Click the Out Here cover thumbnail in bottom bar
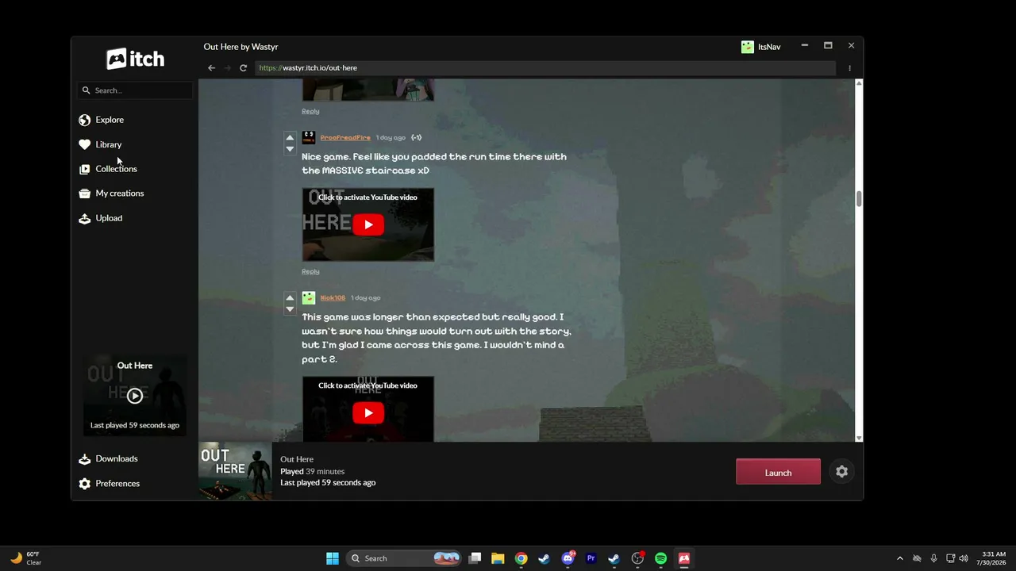The height and width of the screenshot is (571, 1016). pyautogui.click(x=235, y=471)
